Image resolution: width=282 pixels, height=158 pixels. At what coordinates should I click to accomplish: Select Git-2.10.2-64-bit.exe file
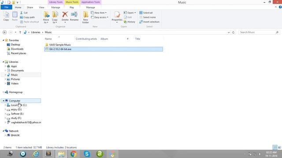tap(104, 49)
